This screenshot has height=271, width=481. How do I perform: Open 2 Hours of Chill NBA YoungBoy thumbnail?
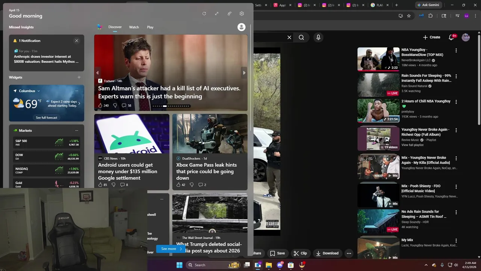(x=378, y=111)
